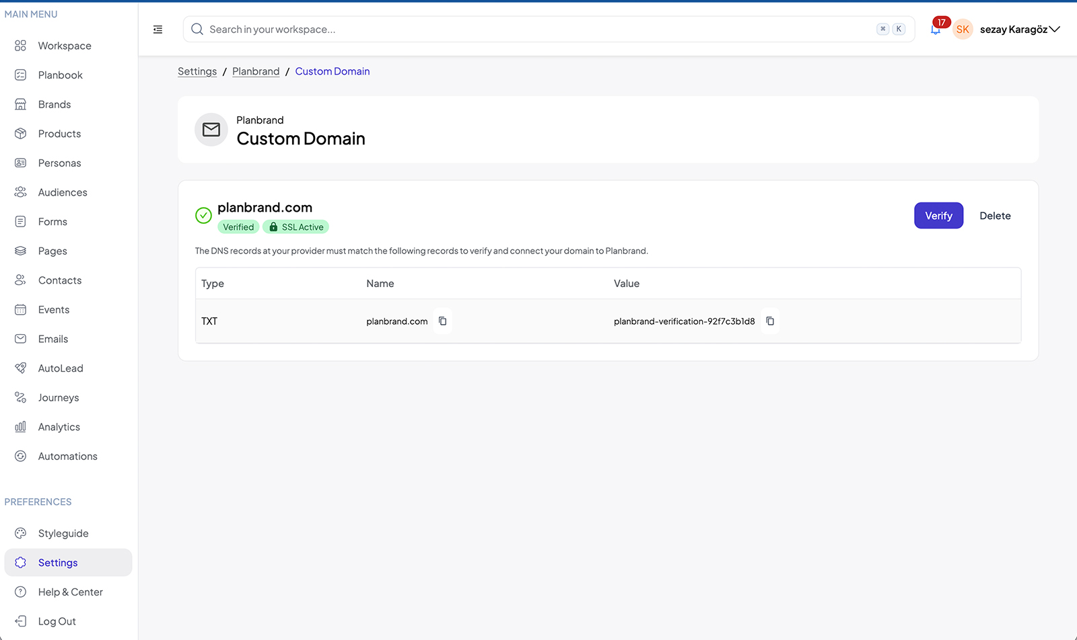Screen dimensions: 1077x640
Task: Click the Journeys route icon
Action: tap(21, 397)
